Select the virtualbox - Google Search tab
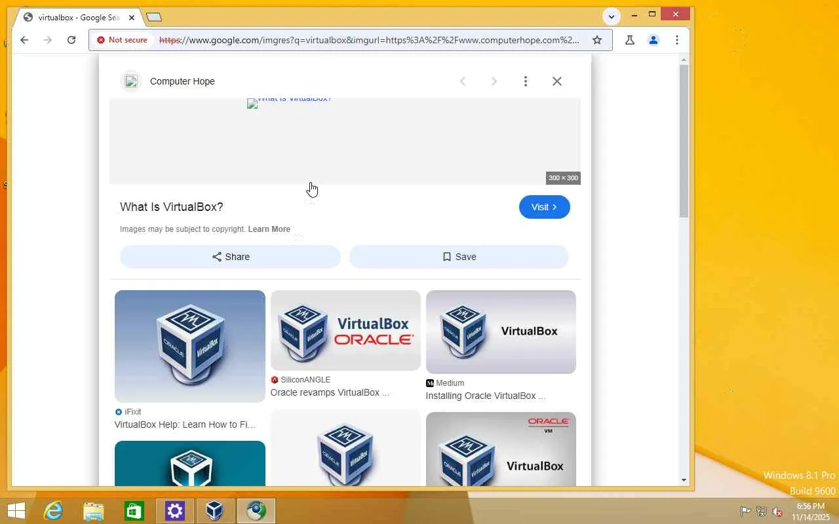The image size is (839, 524). (78, 18)
